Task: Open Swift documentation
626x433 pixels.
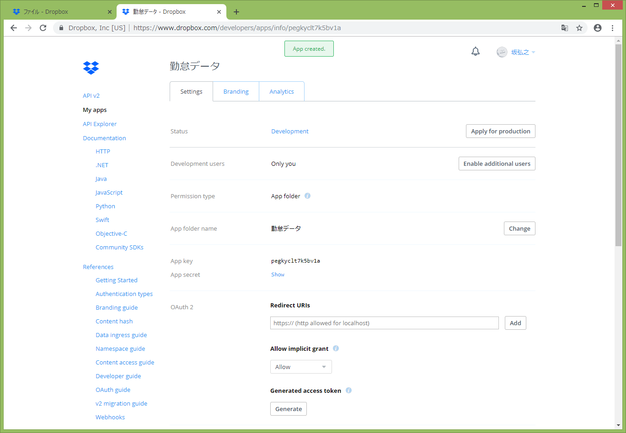Action: click(x=102, y=220)
